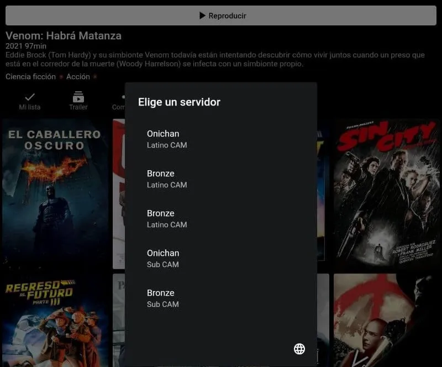Viewport: 442px width, 367px height.
Task: Open Regreso al Futuro III poster
Action: tap(55, 321)
